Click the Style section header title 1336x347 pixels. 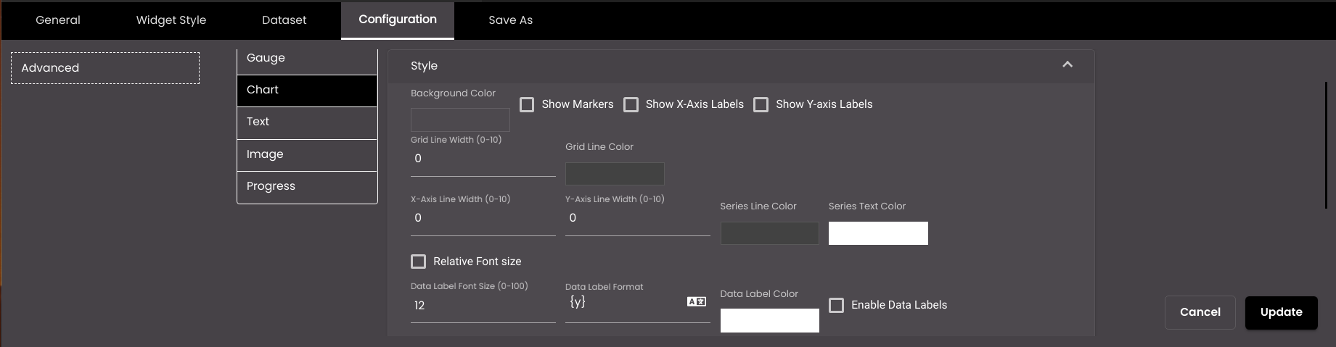click(x=424, y=66)
